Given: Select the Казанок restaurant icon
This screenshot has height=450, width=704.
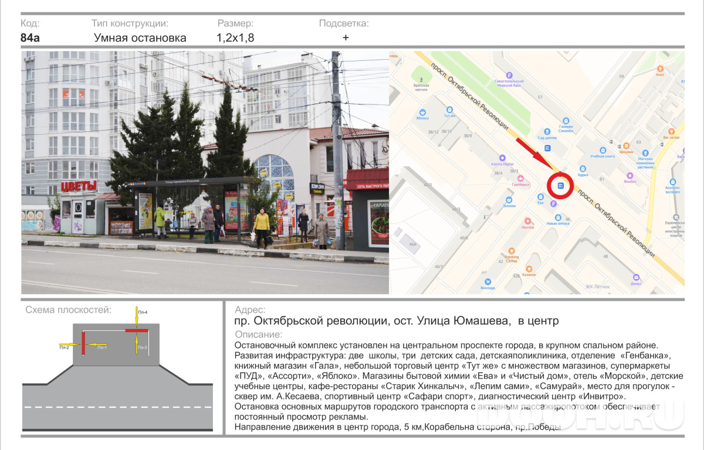Looking at the screenshot, I should [x=529, y=268].
